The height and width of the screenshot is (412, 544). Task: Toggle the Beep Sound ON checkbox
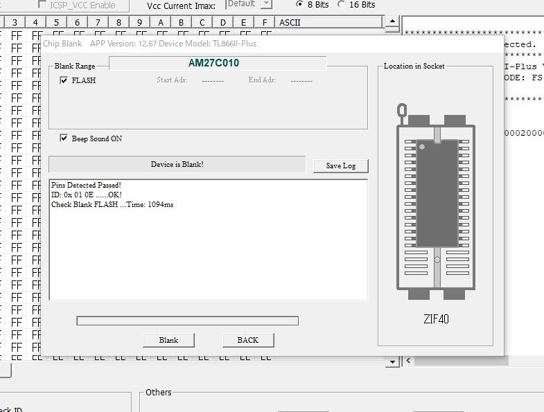click(x=64, y=138)
